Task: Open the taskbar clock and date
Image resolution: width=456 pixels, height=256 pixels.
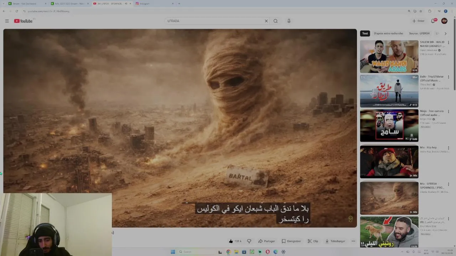Action: [447, 252]
